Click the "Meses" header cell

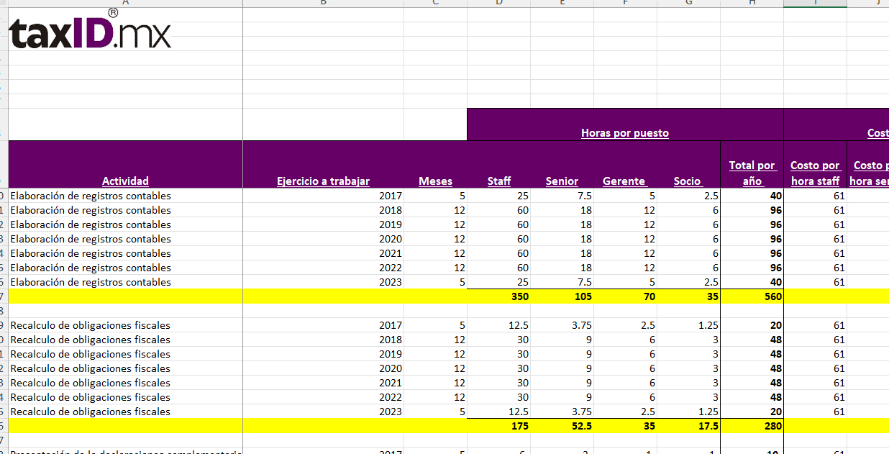(x=435, y=181)
